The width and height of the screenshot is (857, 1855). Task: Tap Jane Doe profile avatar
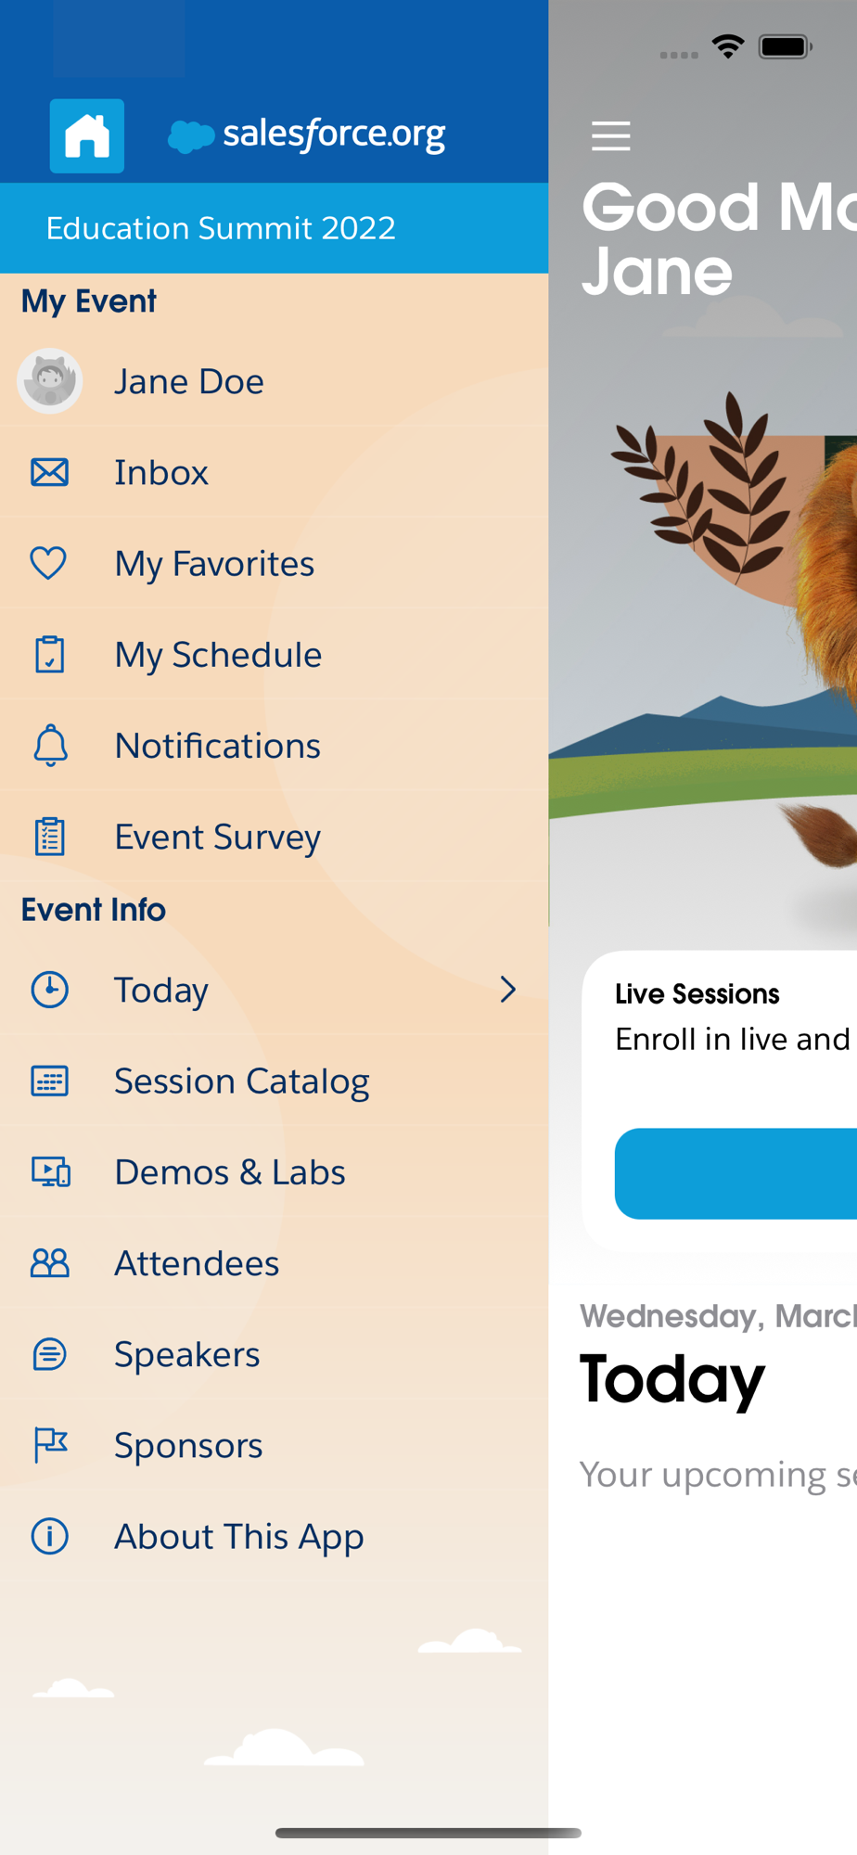50,381
